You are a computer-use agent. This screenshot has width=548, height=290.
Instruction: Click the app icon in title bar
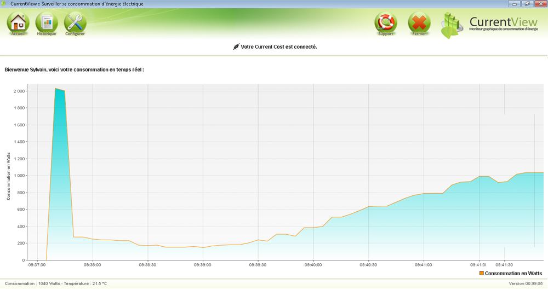(x=5, y=4)
